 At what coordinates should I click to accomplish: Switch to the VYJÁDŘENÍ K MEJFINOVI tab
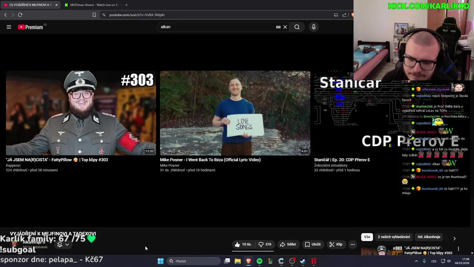coord(28,5)
